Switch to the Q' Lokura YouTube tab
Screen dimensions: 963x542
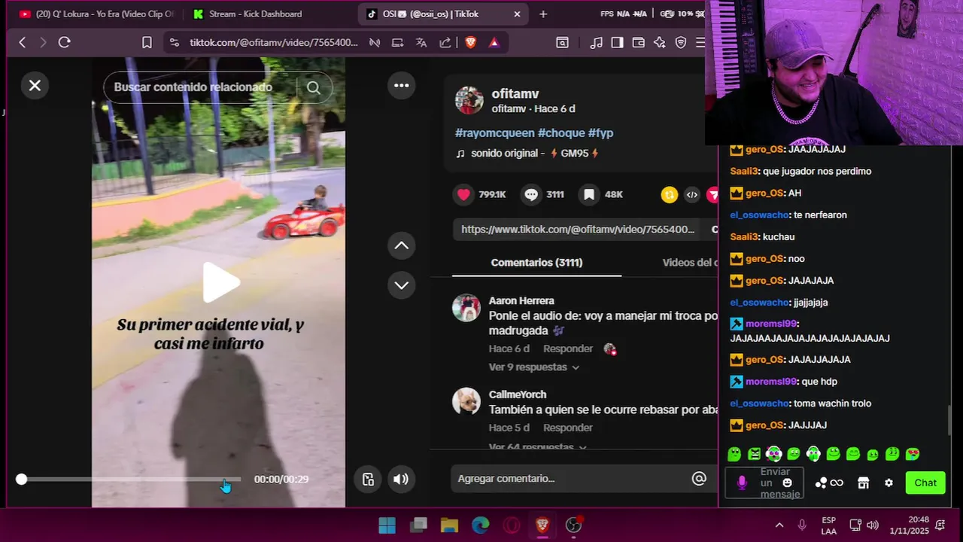(x=96, y=14)
